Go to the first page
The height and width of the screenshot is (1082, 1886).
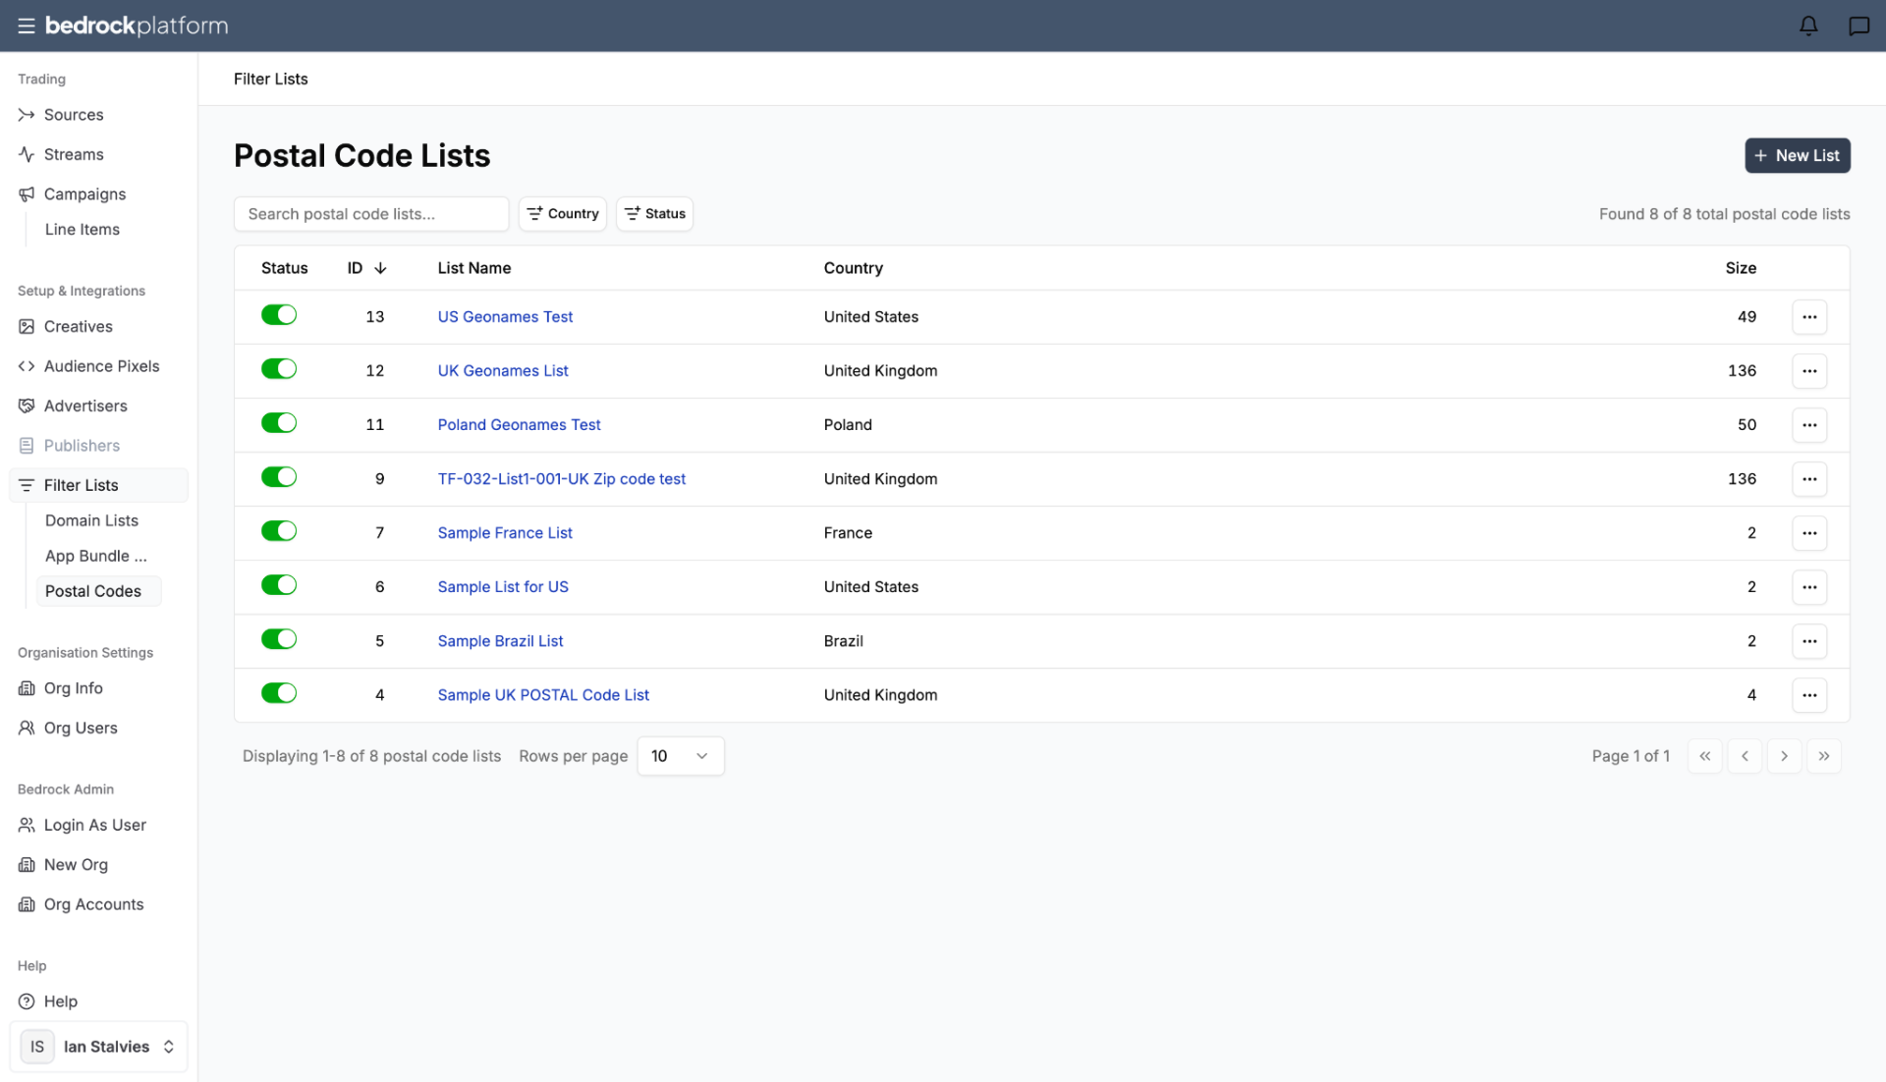coord(1705,756)
